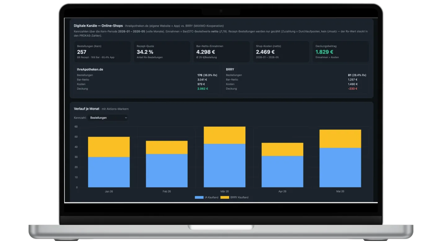Screen dimensions: 434x244
Task: Click the IhreApotheken.de panel heading
Action: pyautogui.click(x=90, y=69)
